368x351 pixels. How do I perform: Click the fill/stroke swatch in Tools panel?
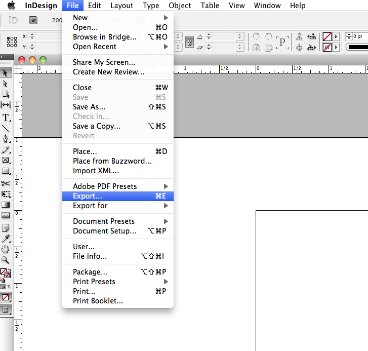6,273
